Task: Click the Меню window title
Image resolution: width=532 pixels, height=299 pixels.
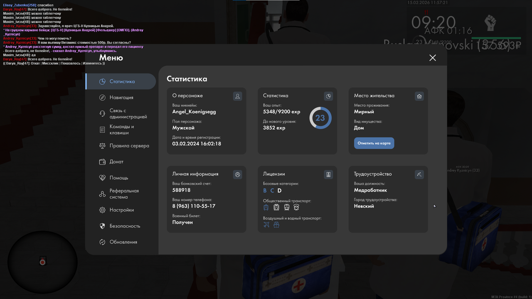Action: coord(111,58)
